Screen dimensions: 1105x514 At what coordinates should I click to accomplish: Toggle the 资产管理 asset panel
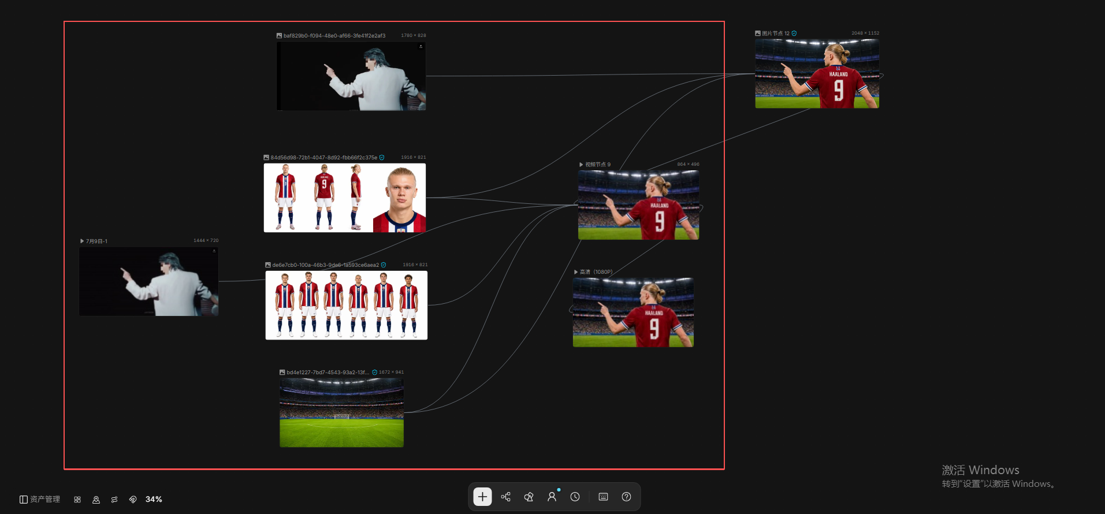coord(40,500)
